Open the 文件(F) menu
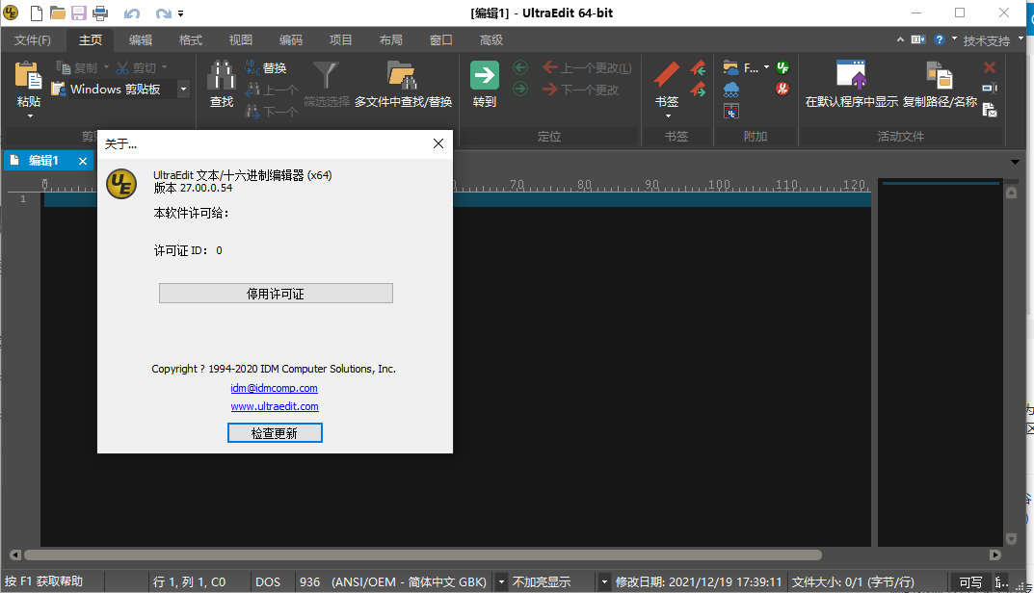Viewport: 1034px width, 593px height. pyautogui.click(x=33, y=40)
